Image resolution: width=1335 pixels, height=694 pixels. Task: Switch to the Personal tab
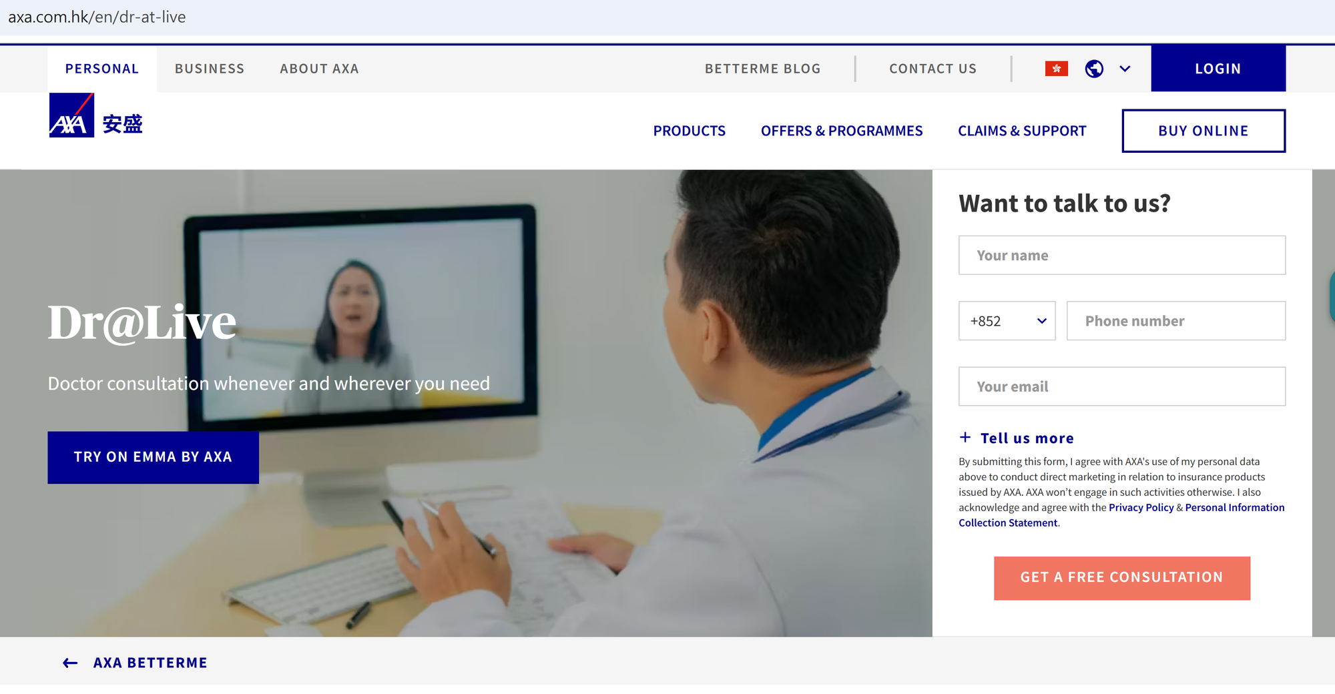(102, 69)
